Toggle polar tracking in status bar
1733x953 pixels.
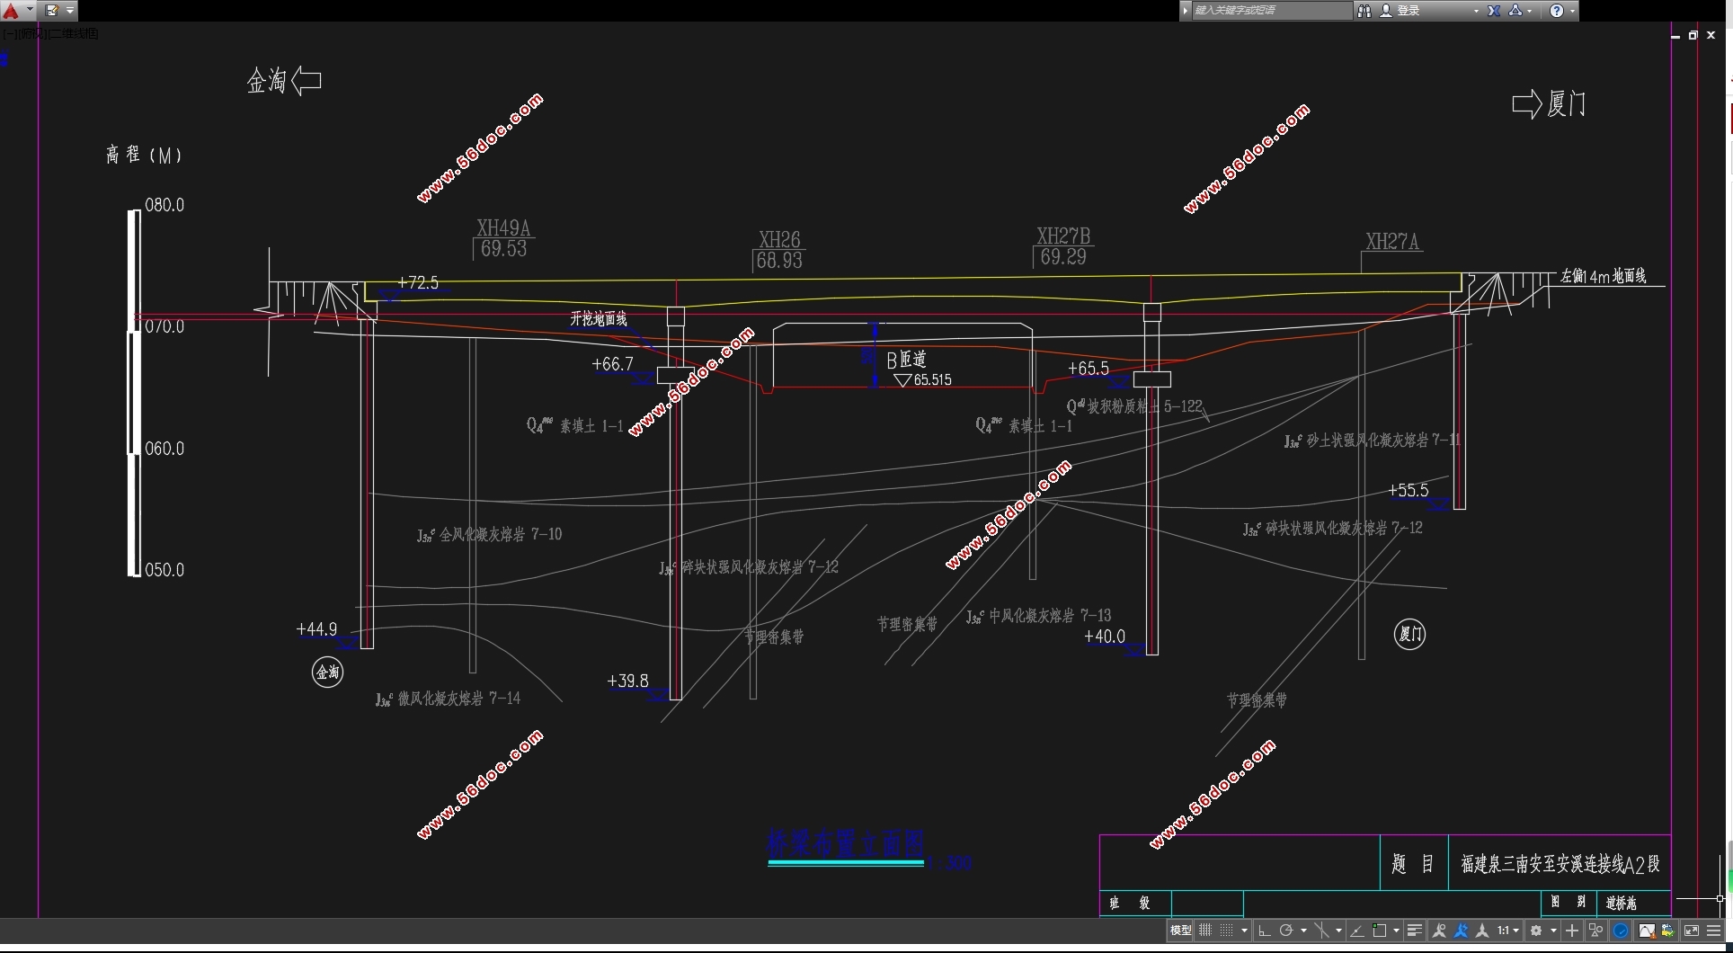1286,931
